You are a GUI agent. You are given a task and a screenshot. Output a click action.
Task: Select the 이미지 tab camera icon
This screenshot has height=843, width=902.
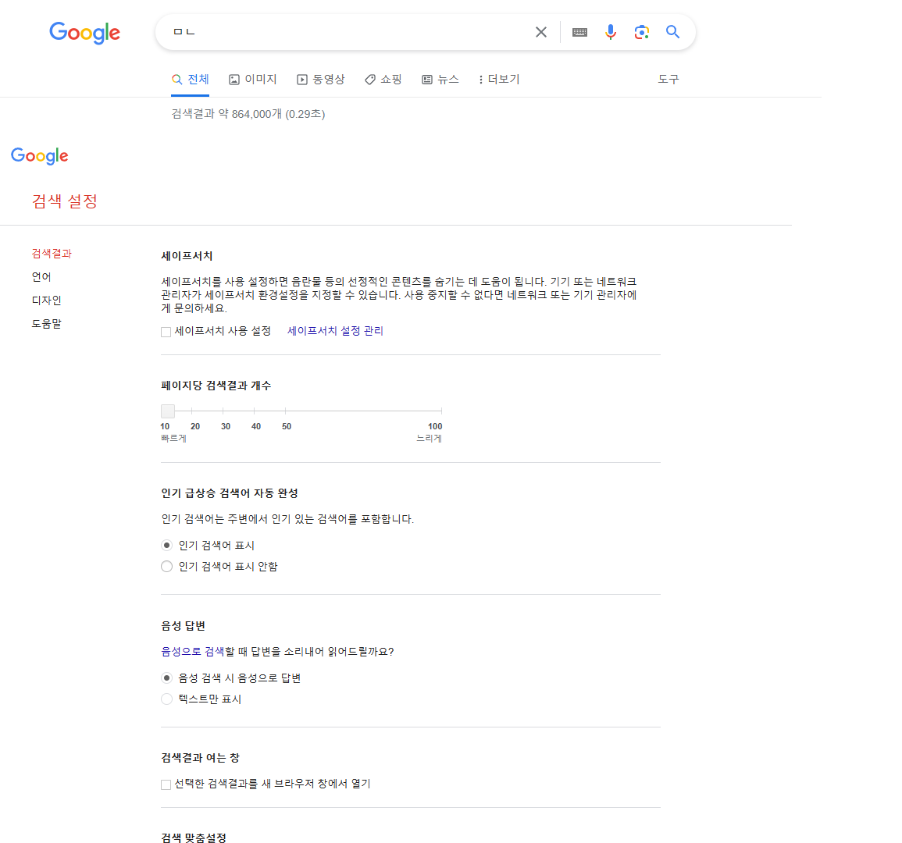[x=236, y=79]
